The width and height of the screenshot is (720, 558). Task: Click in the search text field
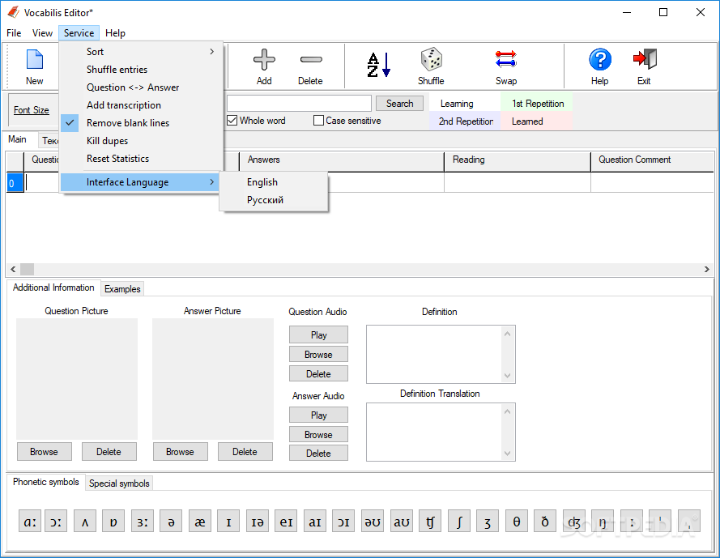(x=299, y=104)
